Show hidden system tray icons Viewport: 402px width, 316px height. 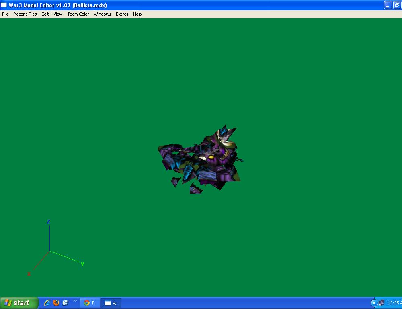coord(374,303)
